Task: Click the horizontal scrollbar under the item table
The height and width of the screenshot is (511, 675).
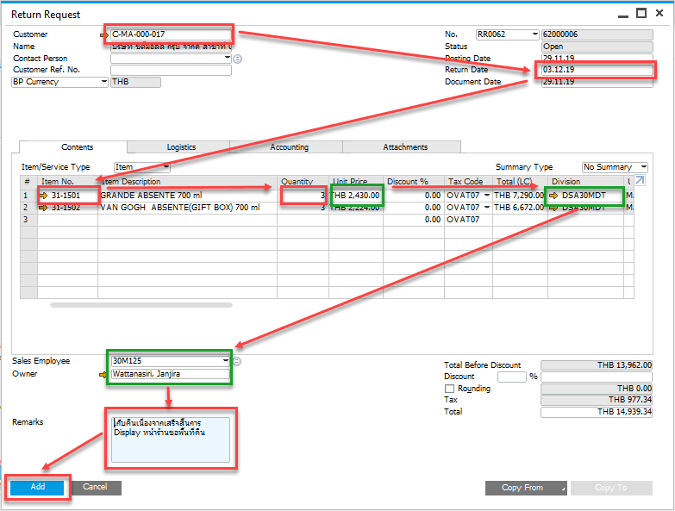Action: tap(141, 305)
